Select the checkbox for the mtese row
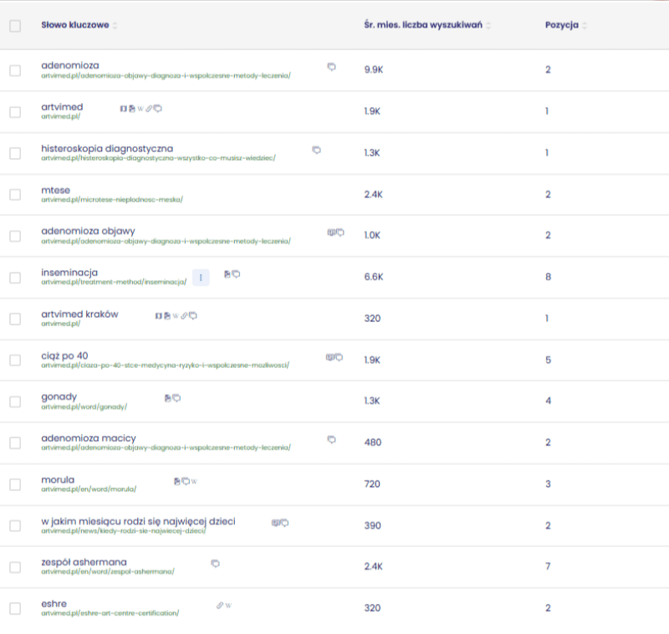669x634 pixels. pos(15,195)
